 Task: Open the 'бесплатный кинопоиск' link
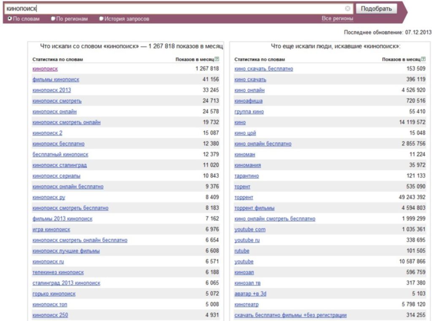(x=60, y=154)
